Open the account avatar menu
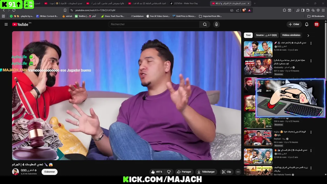The image size is (327, 184). (x=317, y=24)
